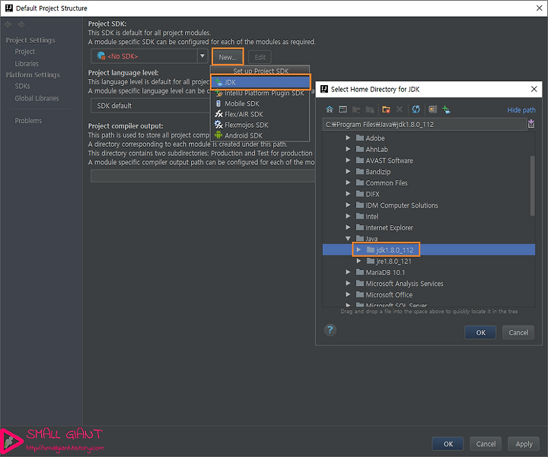Viewport: 548px width, 457px height.
Task: Choose IntelliJ Platform Plugin SDK
Action: click(x=260, y=93)
